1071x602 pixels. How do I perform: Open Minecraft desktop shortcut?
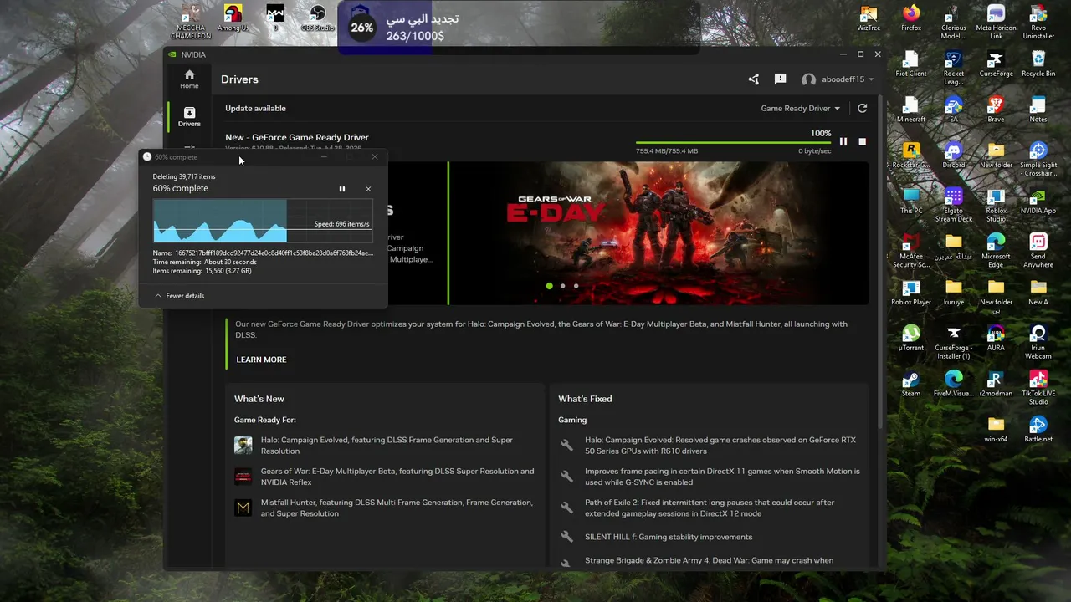click(911, 110)
